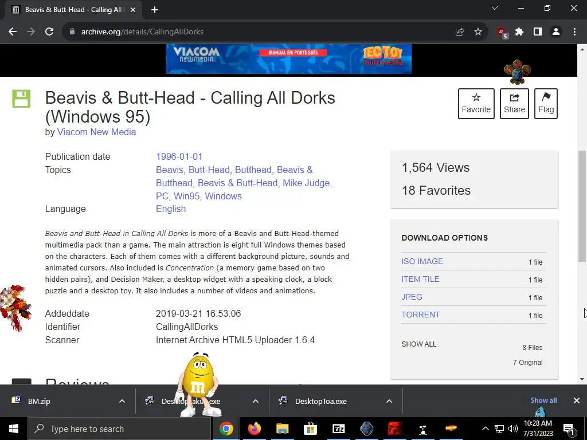Show all downloads
587x440 pixels.
543,400
